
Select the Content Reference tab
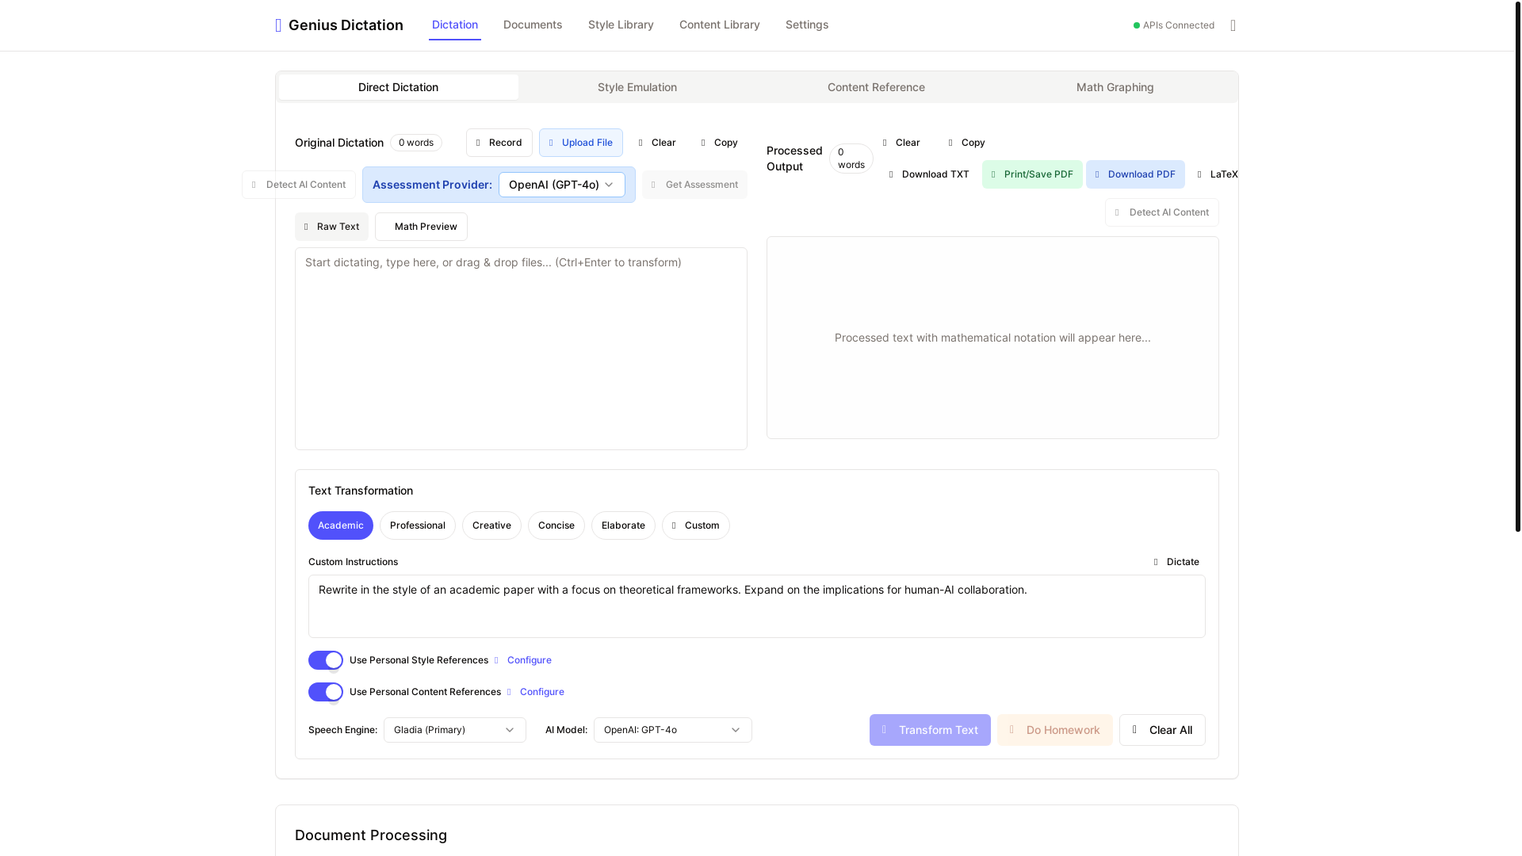[x=876, y=87]
